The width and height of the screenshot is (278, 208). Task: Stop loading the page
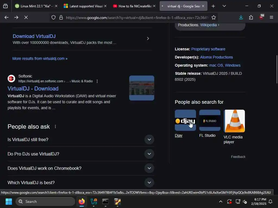coord(26,17)
